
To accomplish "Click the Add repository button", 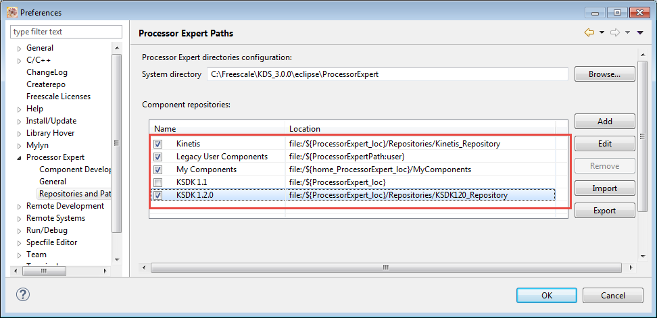I will [x=604, y=122].
